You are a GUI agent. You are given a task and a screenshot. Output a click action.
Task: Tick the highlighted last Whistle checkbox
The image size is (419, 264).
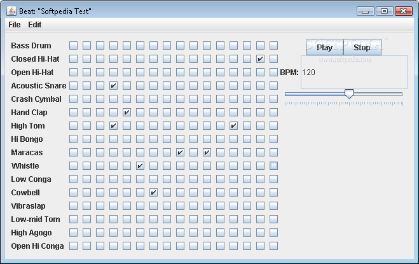point(273,166)
